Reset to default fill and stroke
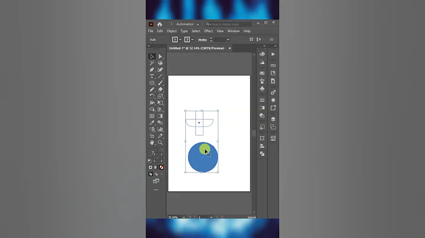Image resolution: width=425 pixels, height=238 pixels. [150, 161]
